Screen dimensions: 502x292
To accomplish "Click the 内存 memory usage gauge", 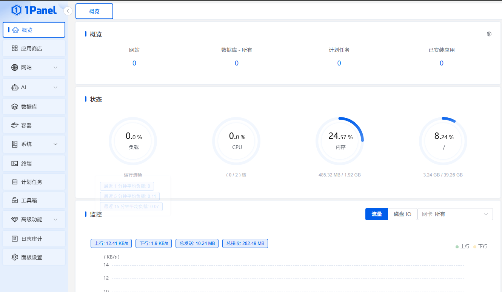I will pyautogui.click(x=340, y=141).
